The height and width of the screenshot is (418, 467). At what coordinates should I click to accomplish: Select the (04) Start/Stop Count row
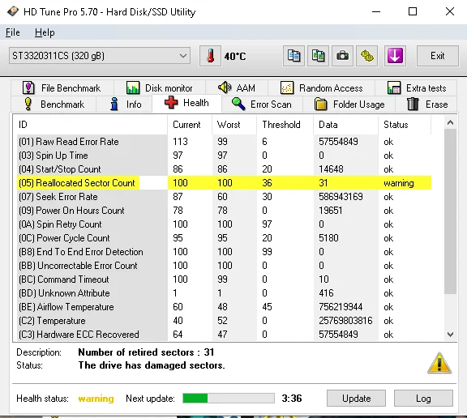point(225,169)
